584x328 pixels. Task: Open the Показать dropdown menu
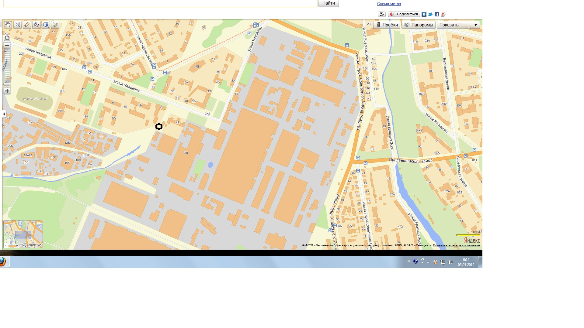point(458,25)
